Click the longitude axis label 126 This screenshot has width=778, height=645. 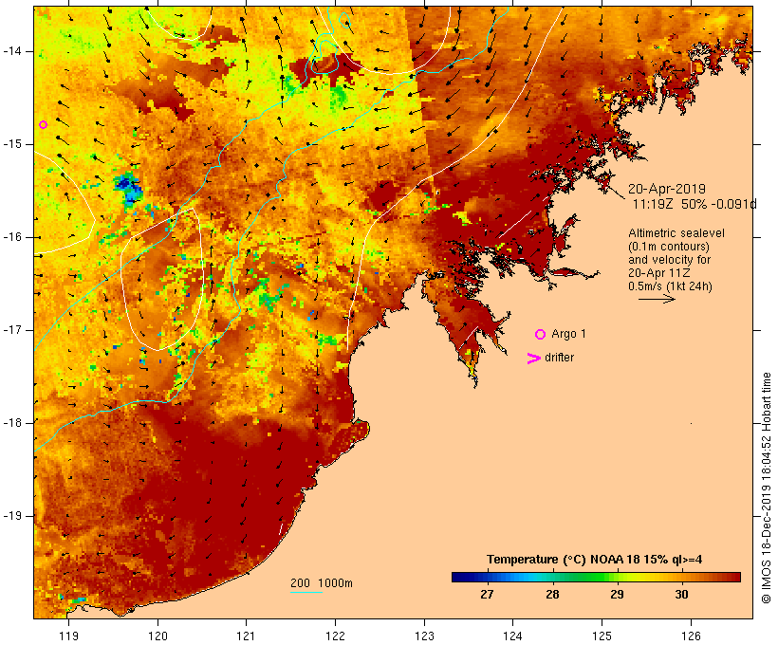click(x=691, y=636)
